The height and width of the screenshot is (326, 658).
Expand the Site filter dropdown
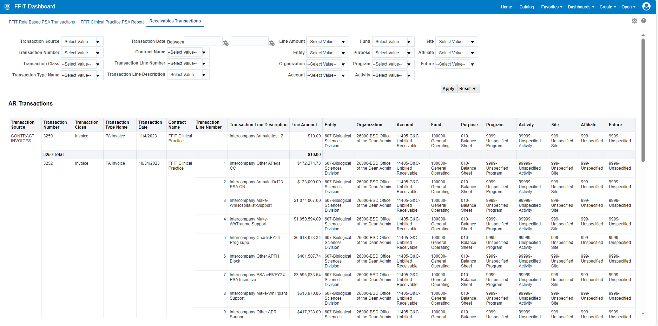473,42
